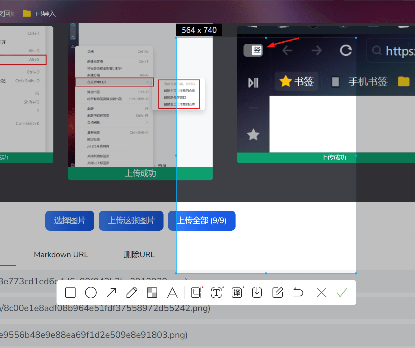
Task: Click the long screenshot capture icon
Action: (196, 293)
